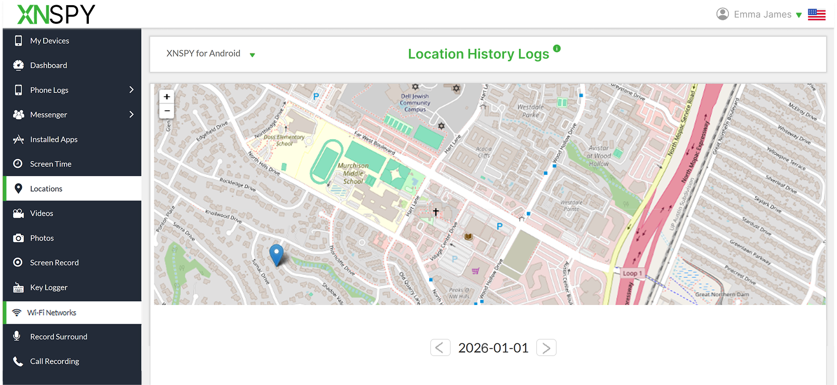The height and width of the screenshot is (385, 837).
Task: Open the Call Recording page
Action: tap(55, 361)
